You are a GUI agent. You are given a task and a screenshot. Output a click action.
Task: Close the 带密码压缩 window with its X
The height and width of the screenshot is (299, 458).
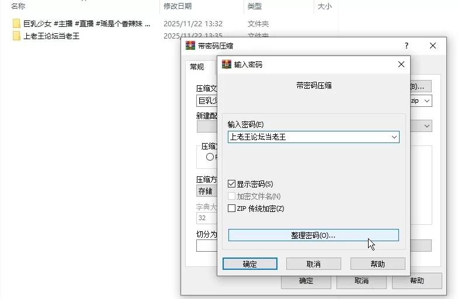point(433,46)
